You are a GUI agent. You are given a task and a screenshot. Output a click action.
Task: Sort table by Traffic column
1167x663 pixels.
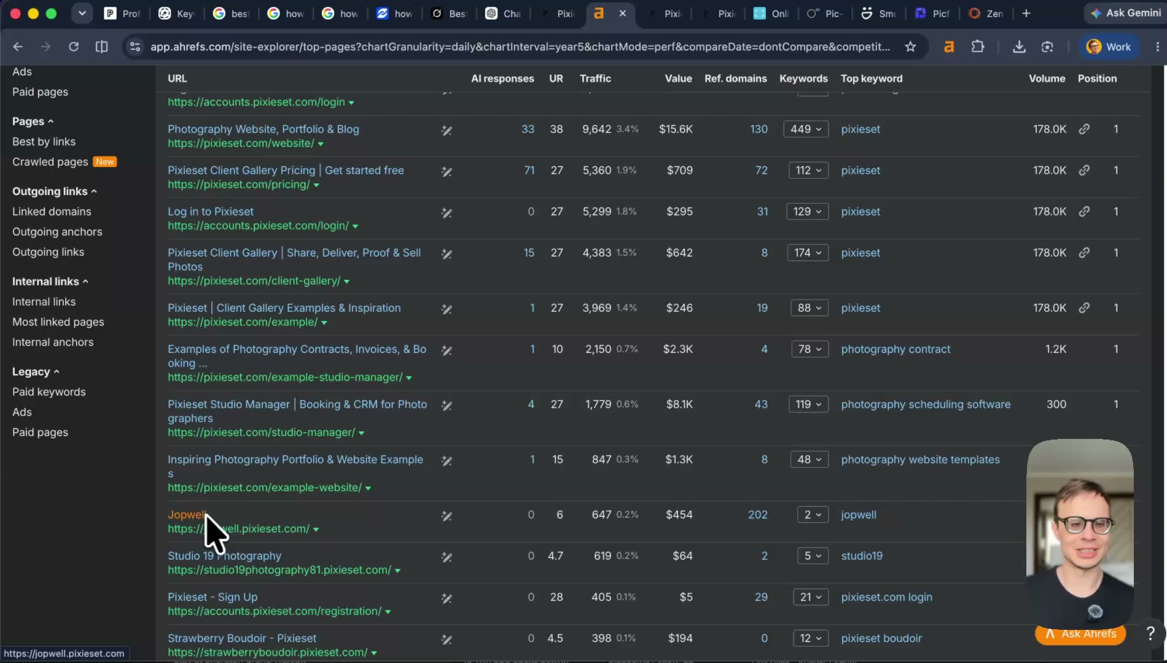pyautogui.click(x=595, y=78)
